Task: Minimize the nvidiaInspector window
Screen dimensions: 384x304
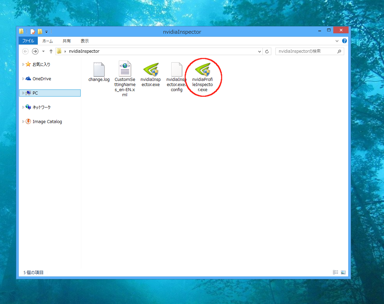Action: [x=320, y=30]
